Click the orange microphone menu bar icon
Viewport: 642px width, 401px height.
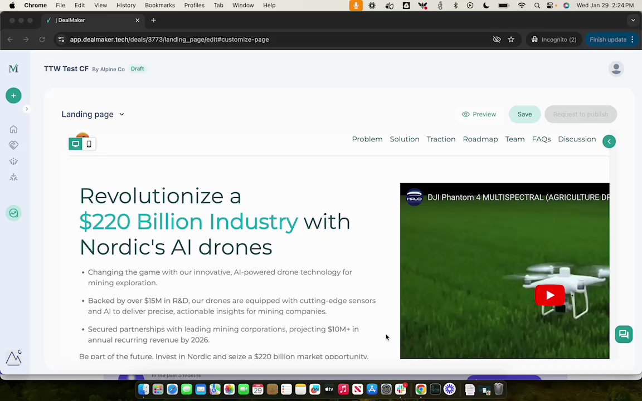[x=356, y=6]
